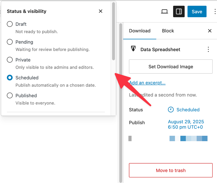Click the Save button
217x183 pixels.
click(197, 11)
